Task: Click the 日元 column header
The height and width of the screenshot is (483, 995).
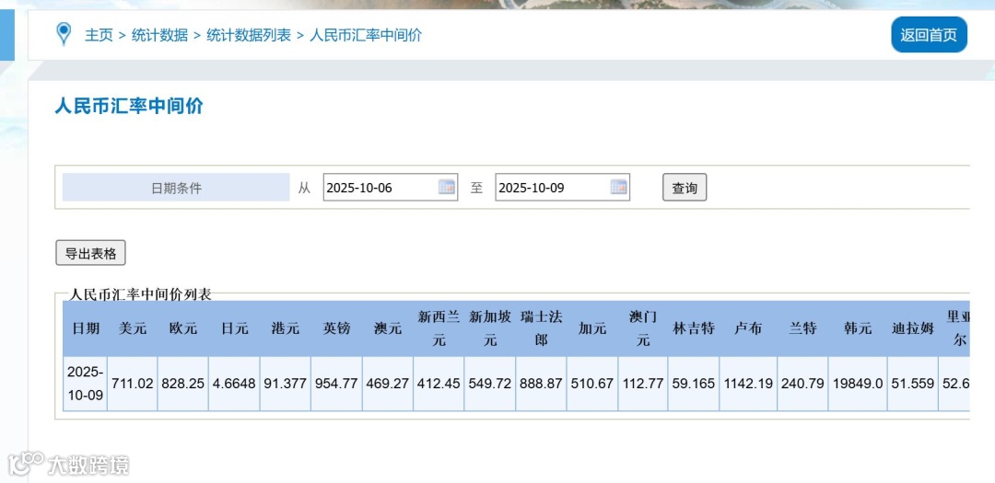Action: click(x=234, y=328)
